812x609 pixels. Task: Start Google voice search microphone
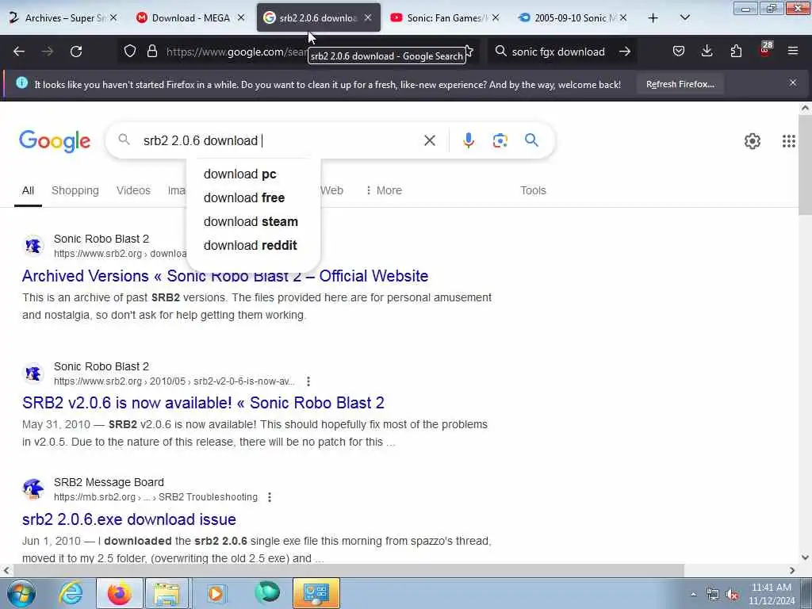click(468, 140)
